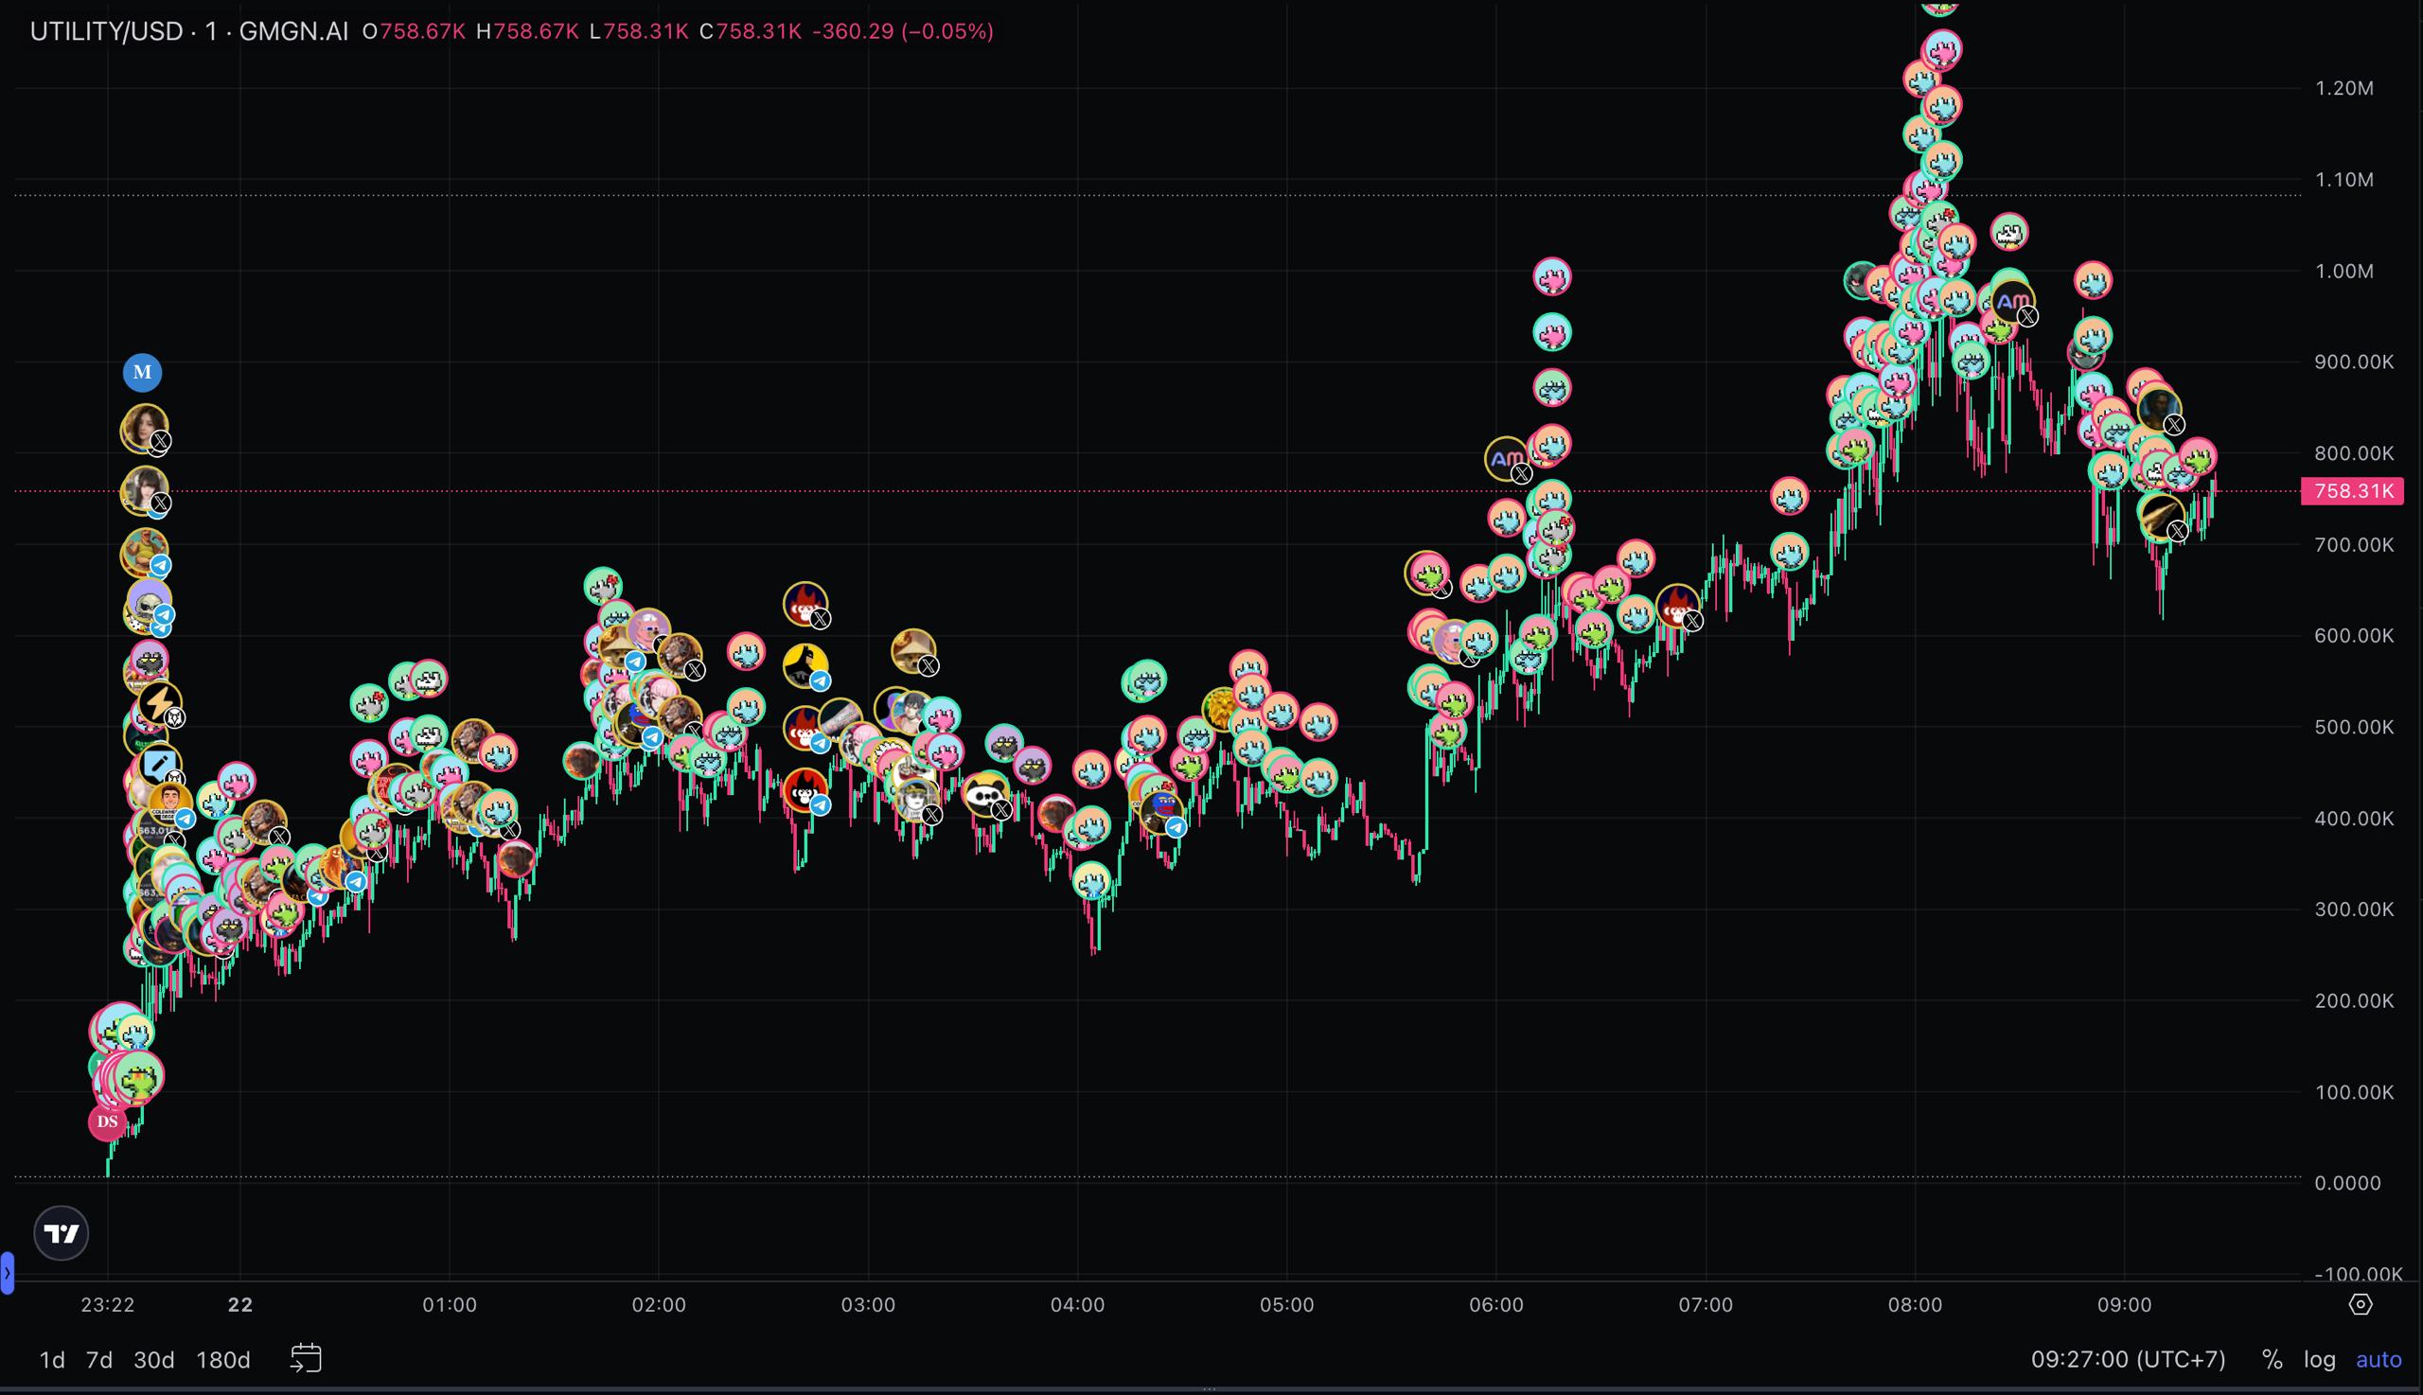2423x1395 pixels.
Task: Click the UTILITY/USD symbol title
Action: click(105, 31)
